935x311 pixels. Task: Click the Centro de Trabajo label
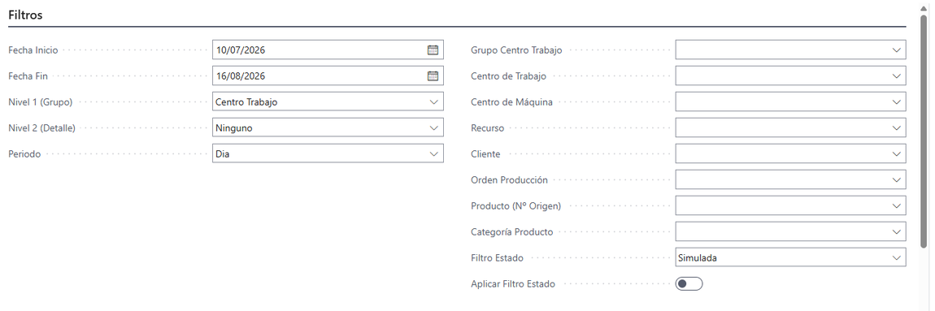[x=509, y=76]
